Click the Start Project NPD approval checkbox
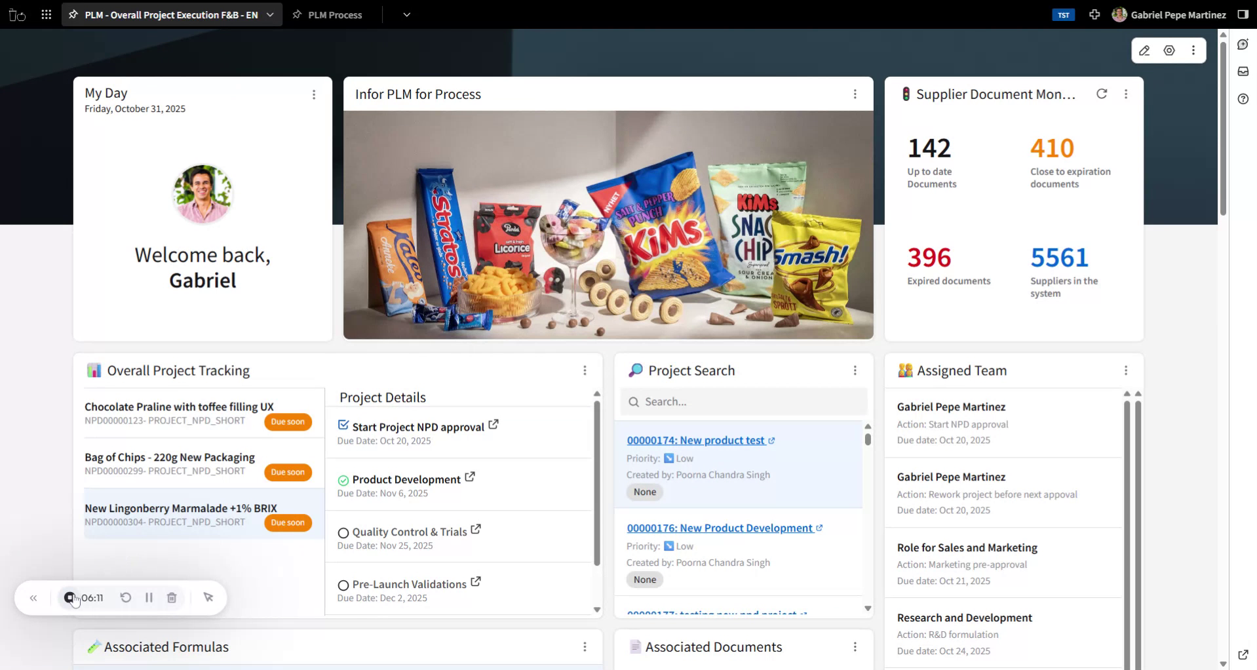Screen dimensions: 1257x670 343,425
